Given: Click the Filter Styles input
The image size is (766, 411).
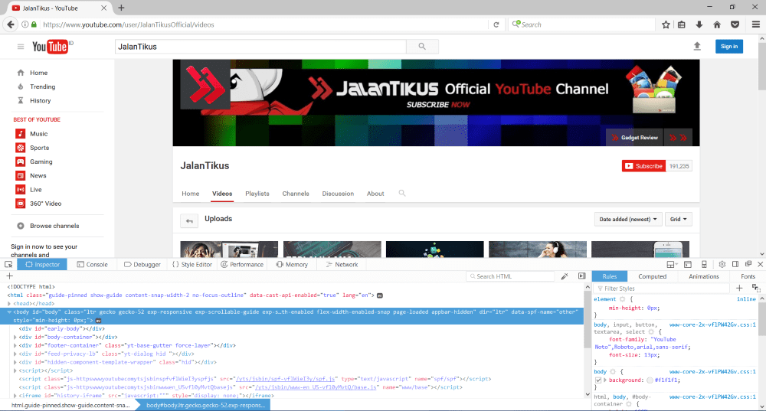Looking at the screenshot, I should (662, 289).
